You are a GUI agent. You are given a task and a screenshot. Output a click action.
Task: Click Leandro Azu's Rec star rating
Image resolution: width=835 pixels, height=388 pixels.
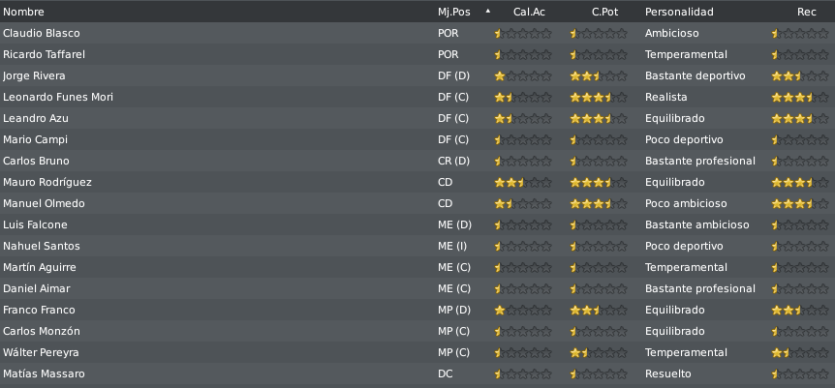[800, 119]
